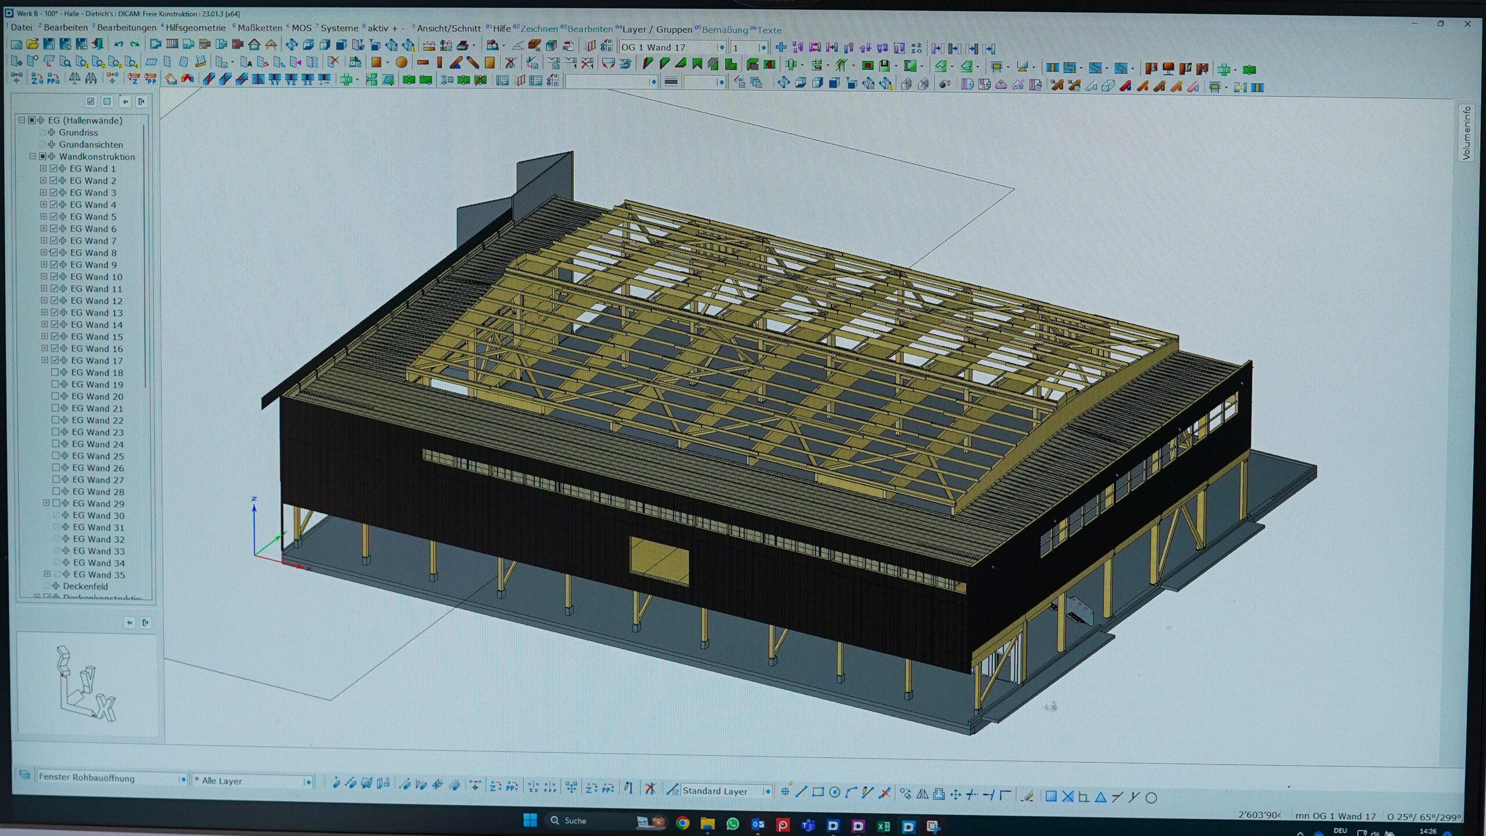This screenshot has width=1486, height=836.
Task: Click the house icon in top toolbar
Action: 254,45
